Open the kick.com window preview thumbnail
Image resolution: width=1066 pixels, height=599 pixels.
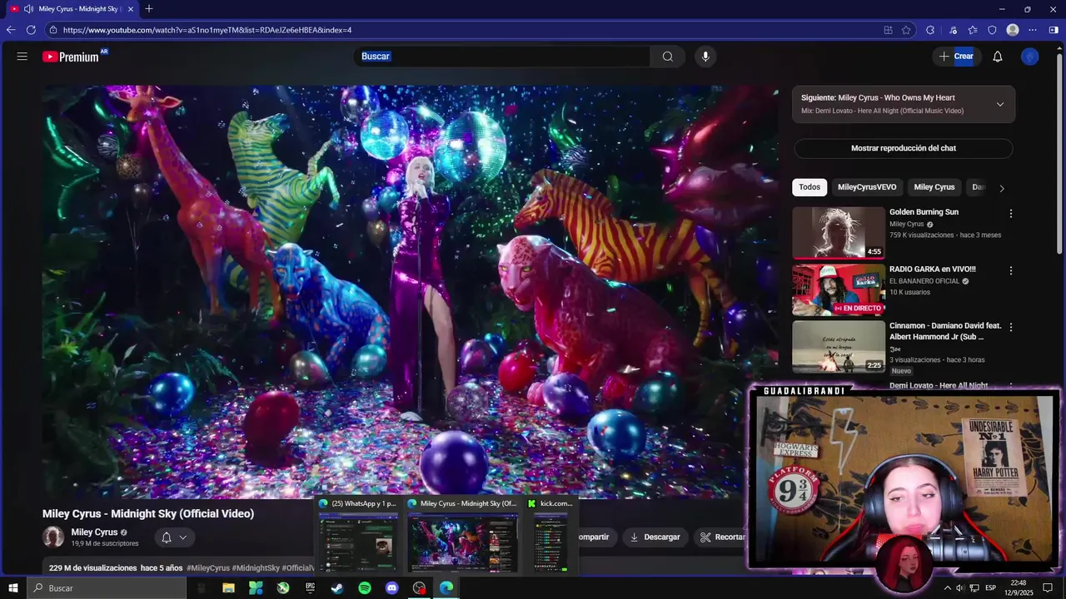[550, 542]
